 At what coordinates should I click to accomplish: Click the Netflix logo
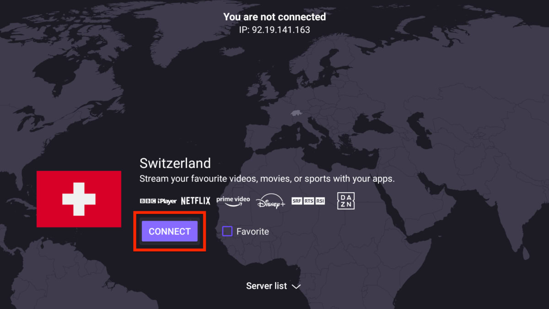coord(195,201)
